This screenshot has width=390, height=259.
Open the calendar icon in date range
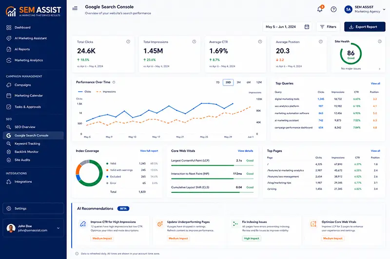click(307, 27)
